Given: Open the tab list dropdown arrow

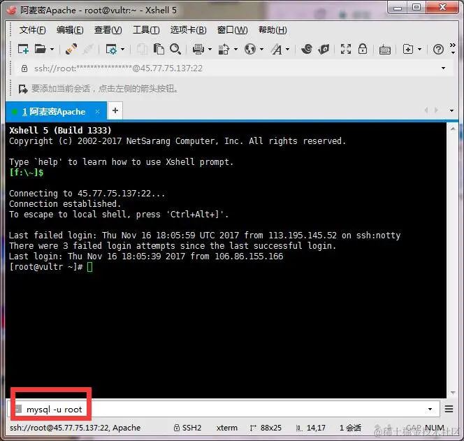Looking at the screenshot, I should [x=451, y=110].
